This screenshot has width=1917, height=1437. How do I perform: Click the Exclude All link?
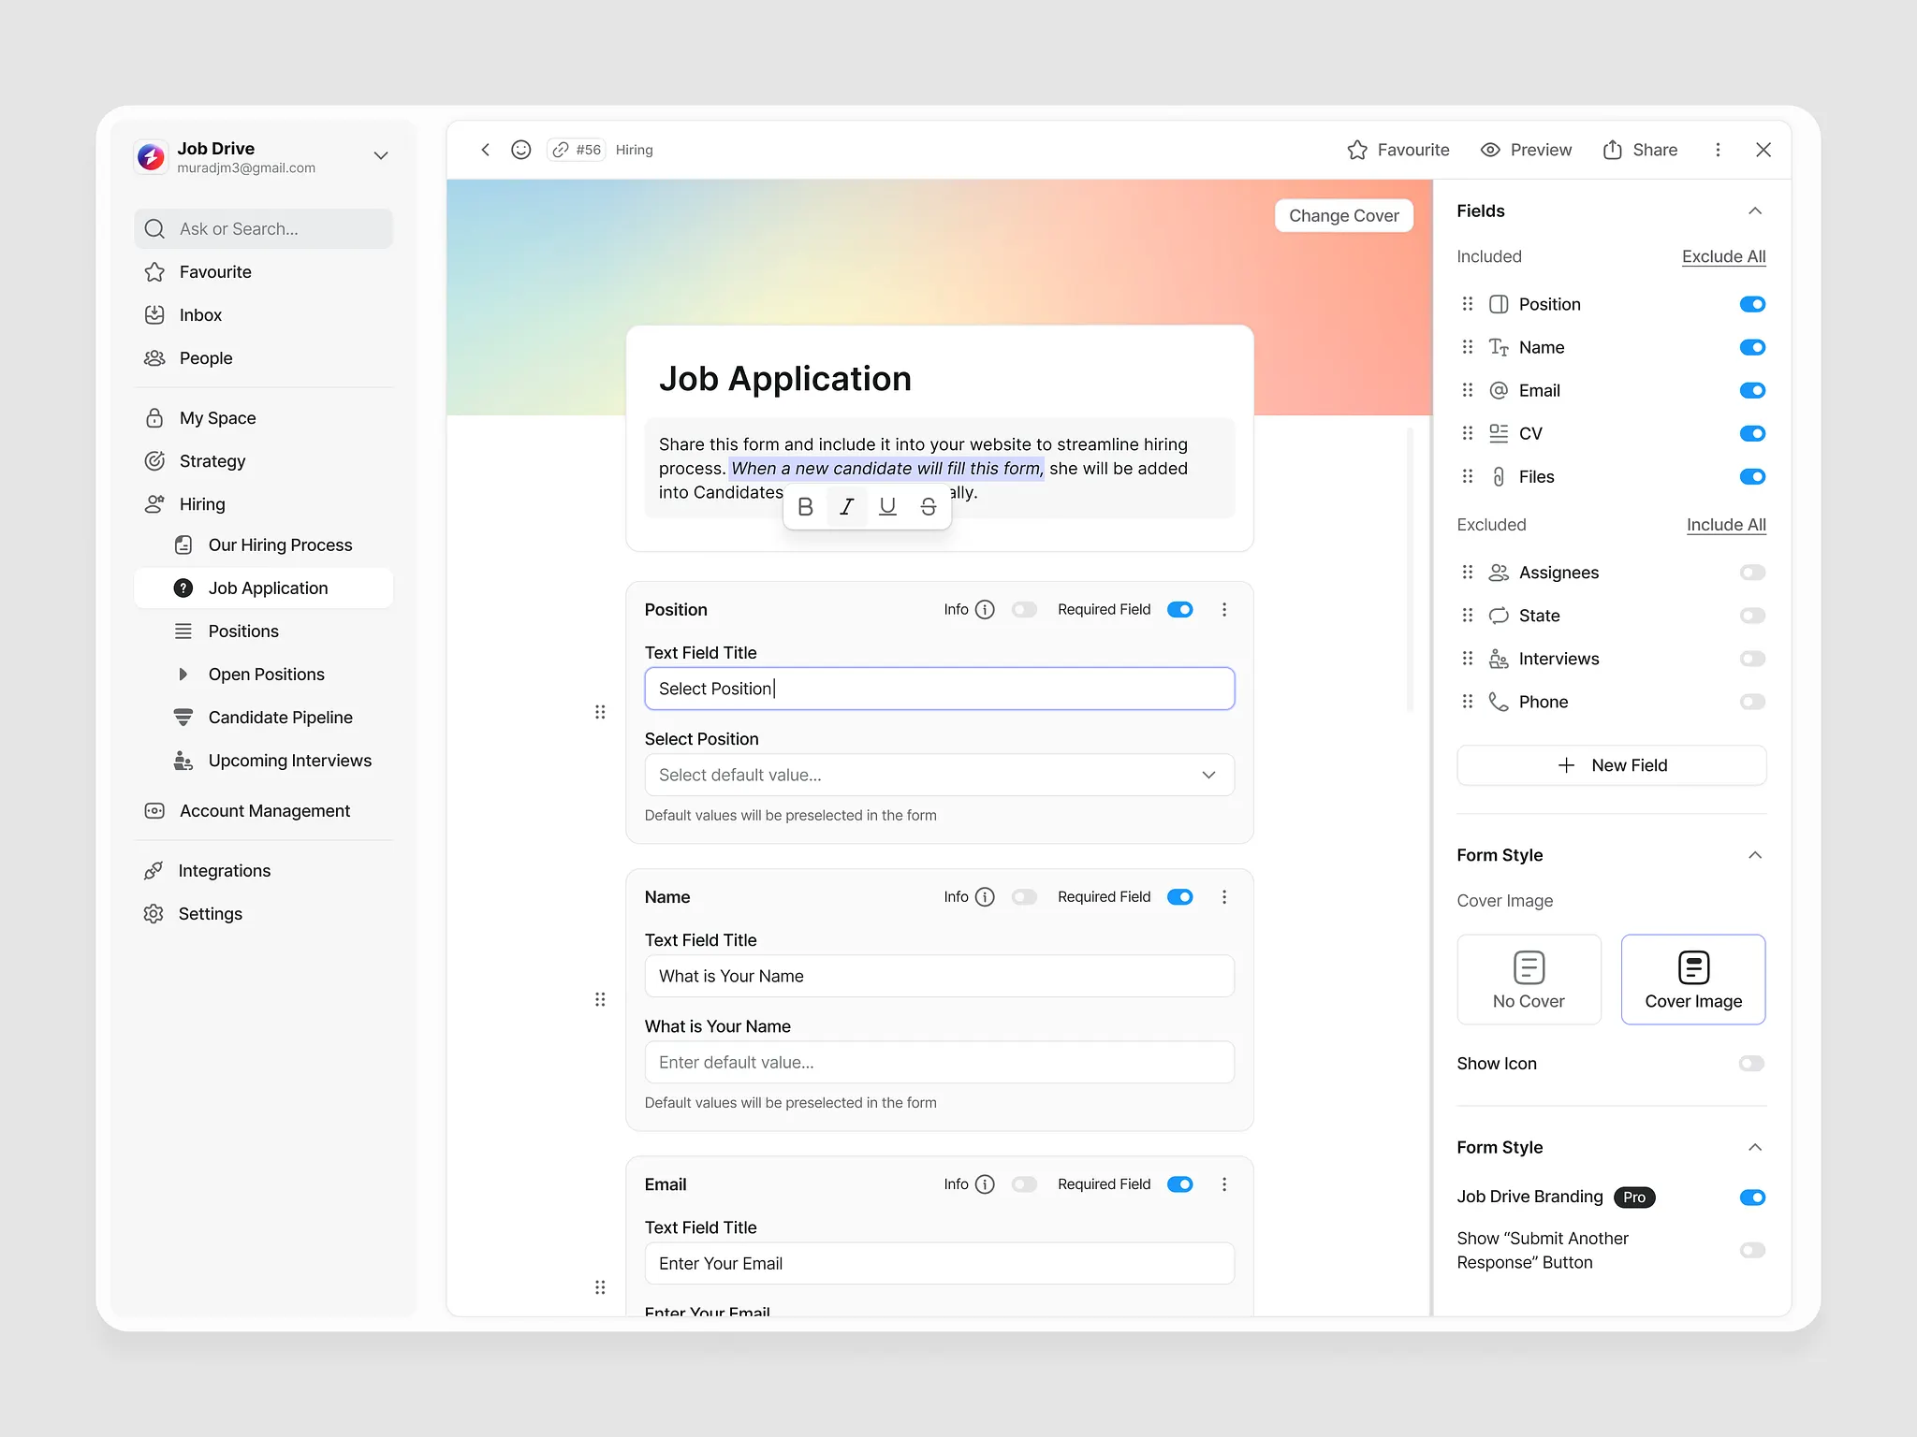1723,256
